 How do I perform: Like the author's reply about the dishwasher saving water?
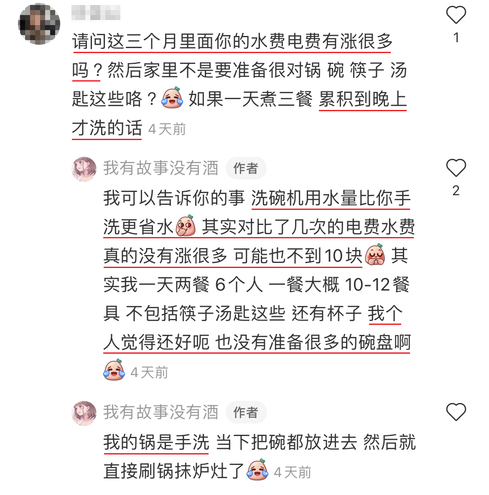click(x=456, y=168)
